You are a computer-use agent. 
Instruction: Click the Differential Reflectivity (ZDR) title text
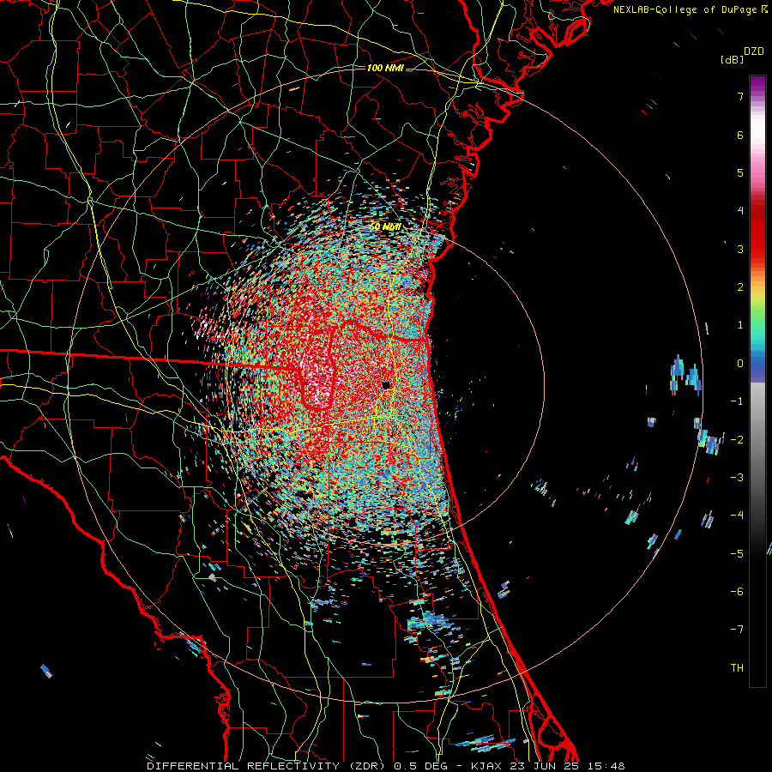click(x=268, y=766)
